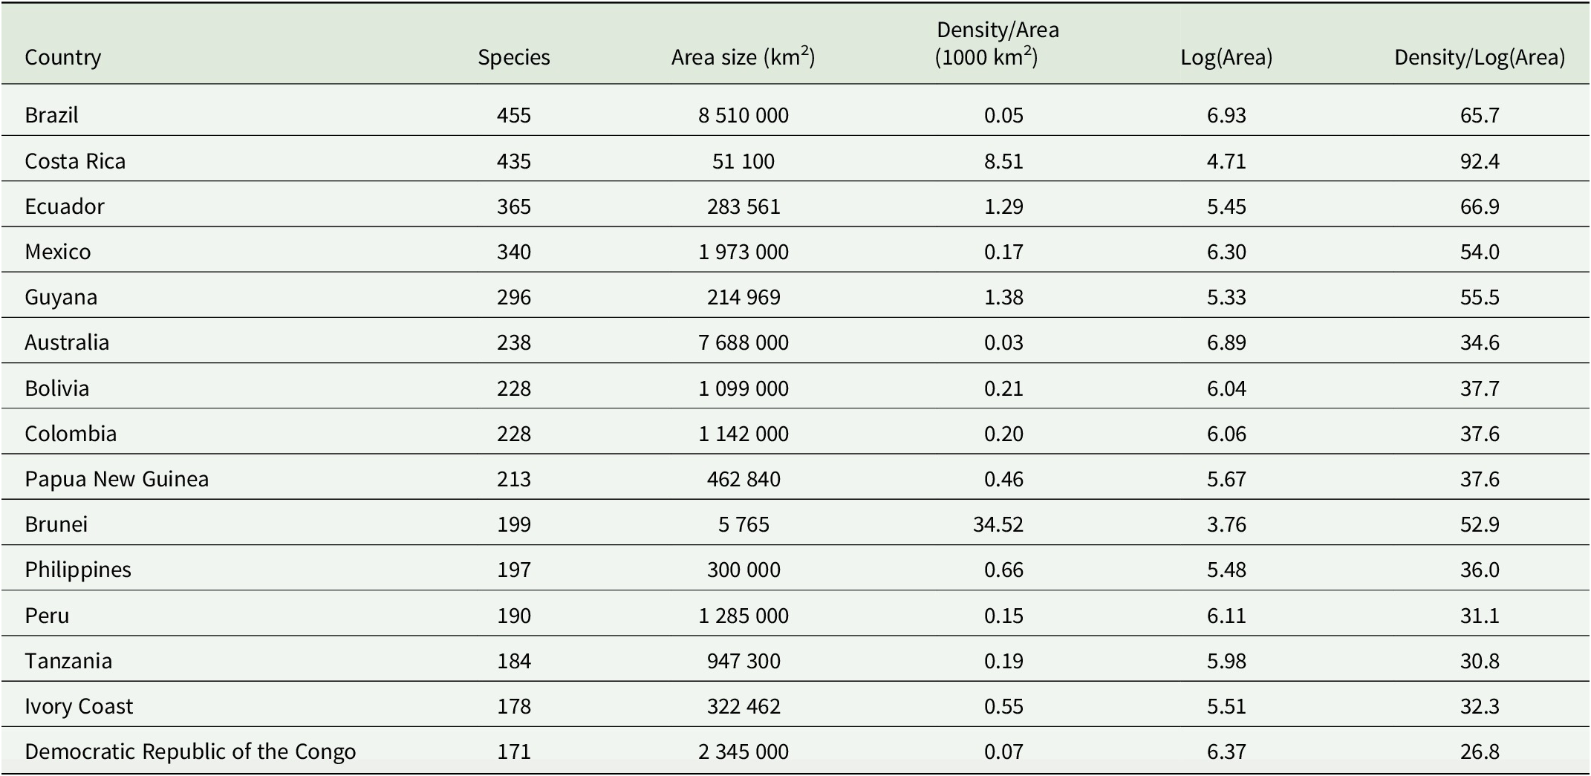Screen dimensions: 1591x776
Task: Select Ecuador's area value 283 561
Action: point(744,206)
